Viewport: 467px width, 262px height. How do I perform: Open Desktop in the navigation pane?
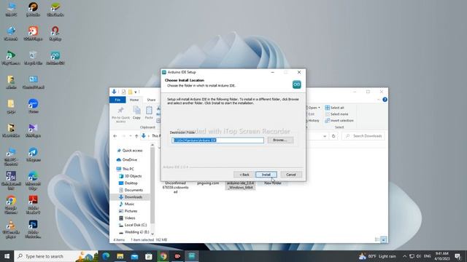(128, 183)
